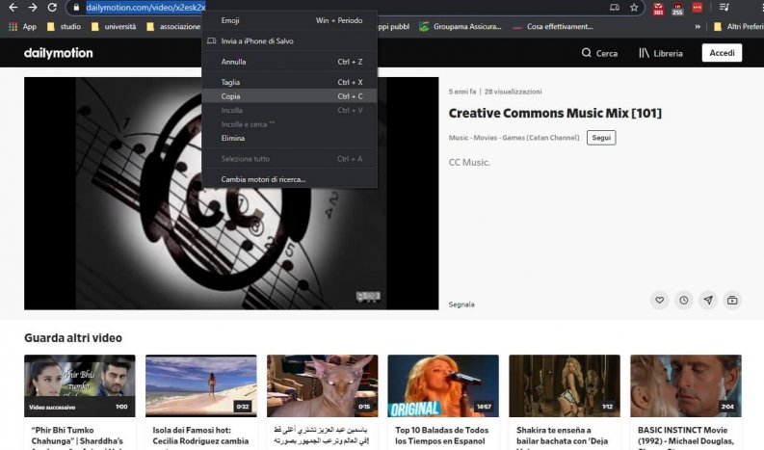The image size is (764, 450).
Task: Select Copia in the context menu
Action: pyautogui.click(x=231, y=96)
